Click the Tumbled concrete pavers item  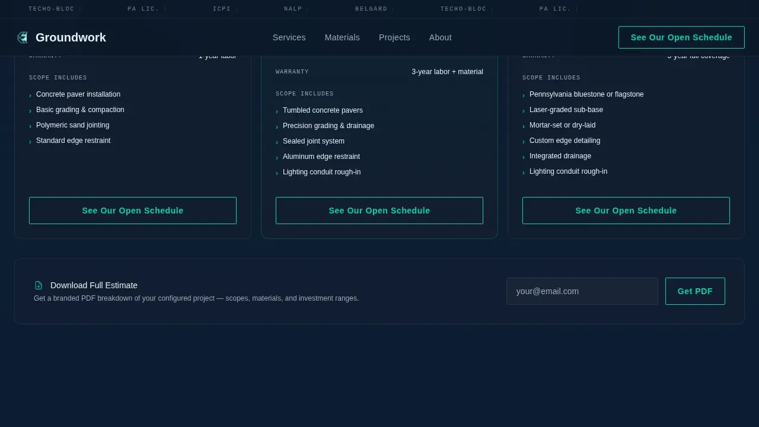click(x=323, y=110)
